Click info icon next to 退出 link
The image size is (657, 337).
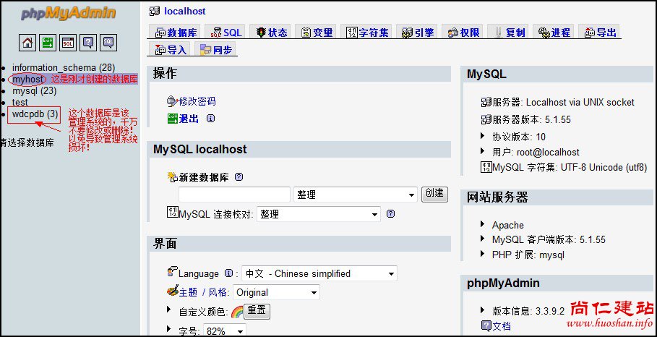pos(210,119)
